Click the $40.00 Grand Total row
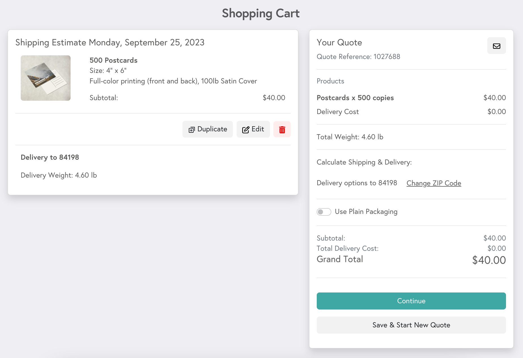 click(411, 260)
